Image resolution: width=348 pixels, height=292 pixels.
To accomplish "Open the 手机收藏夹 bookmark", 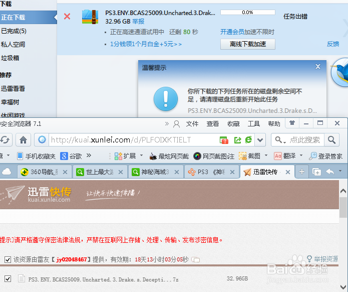I will point(37,156).
